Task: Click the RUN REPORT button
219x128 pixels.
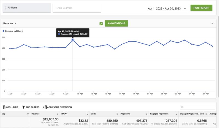Action: click(x=201, y=8)
